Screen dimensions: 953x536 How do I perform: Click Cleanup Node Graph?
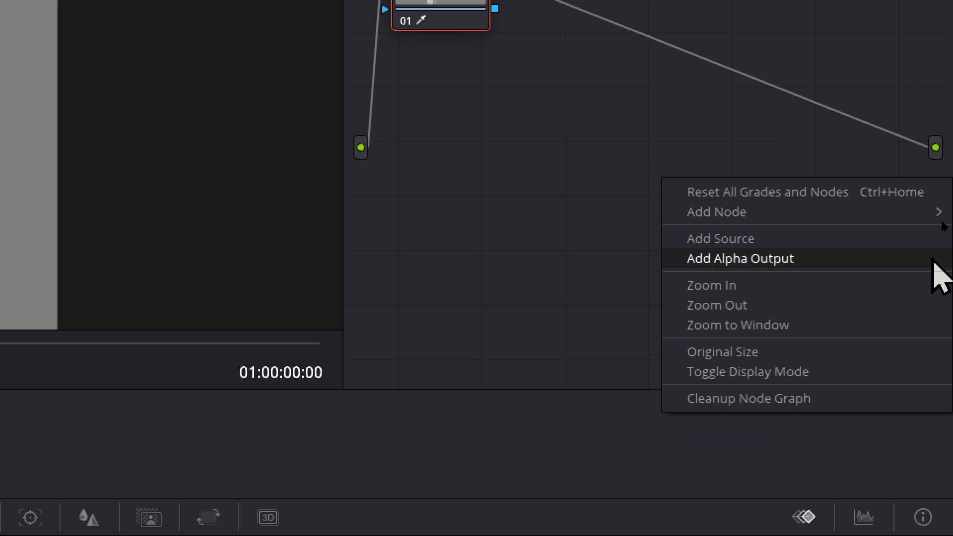click(x=749, y=398)
